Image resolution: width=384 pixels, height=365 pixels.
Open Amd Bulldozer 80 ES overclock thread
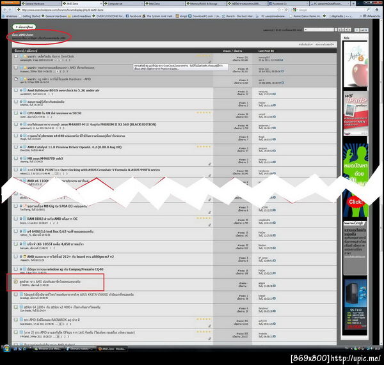[x=63, y=90]
